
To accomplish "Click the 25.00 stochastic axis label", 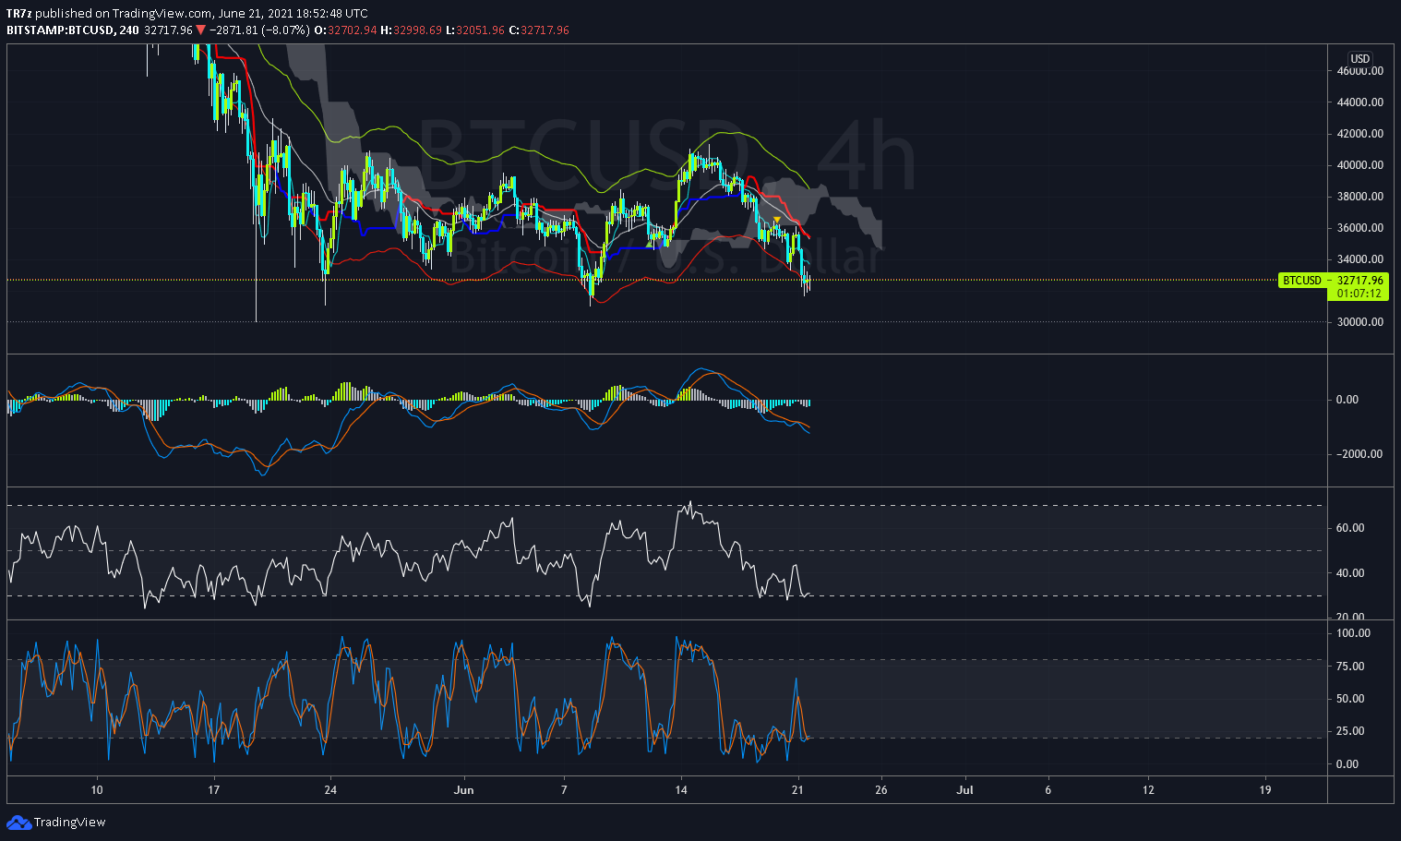I will 1351,731.
